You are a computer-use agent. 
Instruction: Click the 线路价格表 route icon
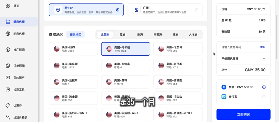(x=8, y=117)
